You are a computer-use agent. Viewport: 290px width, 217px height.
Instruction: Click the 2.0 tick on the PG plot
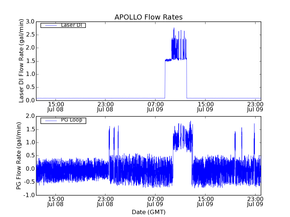30,116
